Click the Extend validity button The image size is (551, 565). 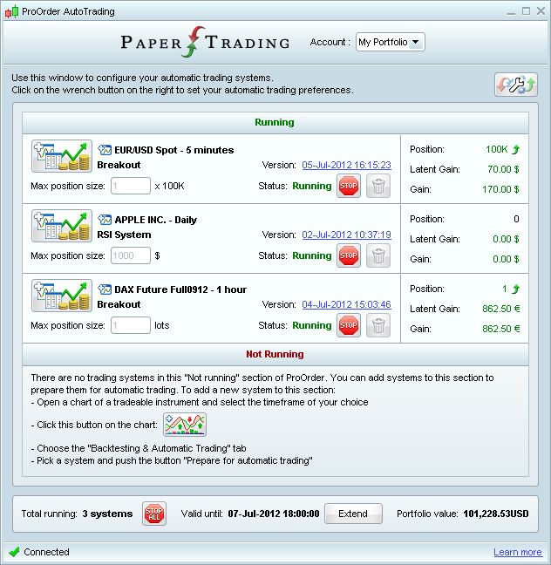coord(353,514)
